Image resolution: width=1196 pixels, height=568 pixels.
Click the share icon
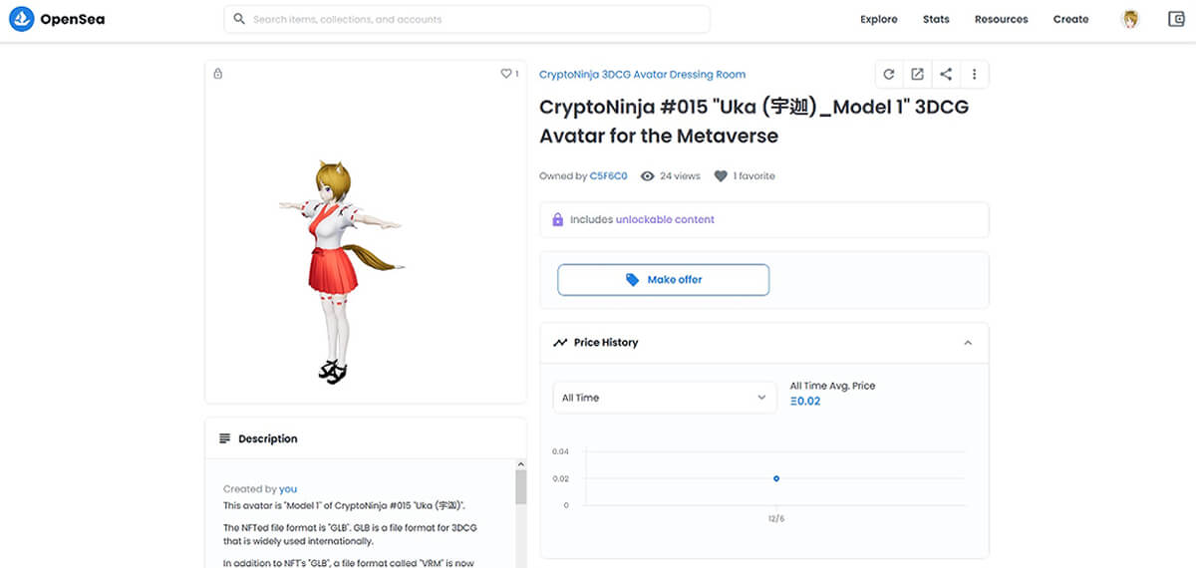tap(946, 74)
